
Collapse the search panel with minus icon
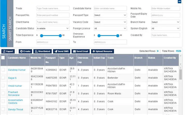179,2
